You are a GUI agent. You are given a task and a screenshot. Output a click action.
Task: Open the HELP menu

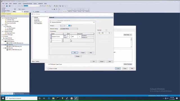(x=46, y=4)
